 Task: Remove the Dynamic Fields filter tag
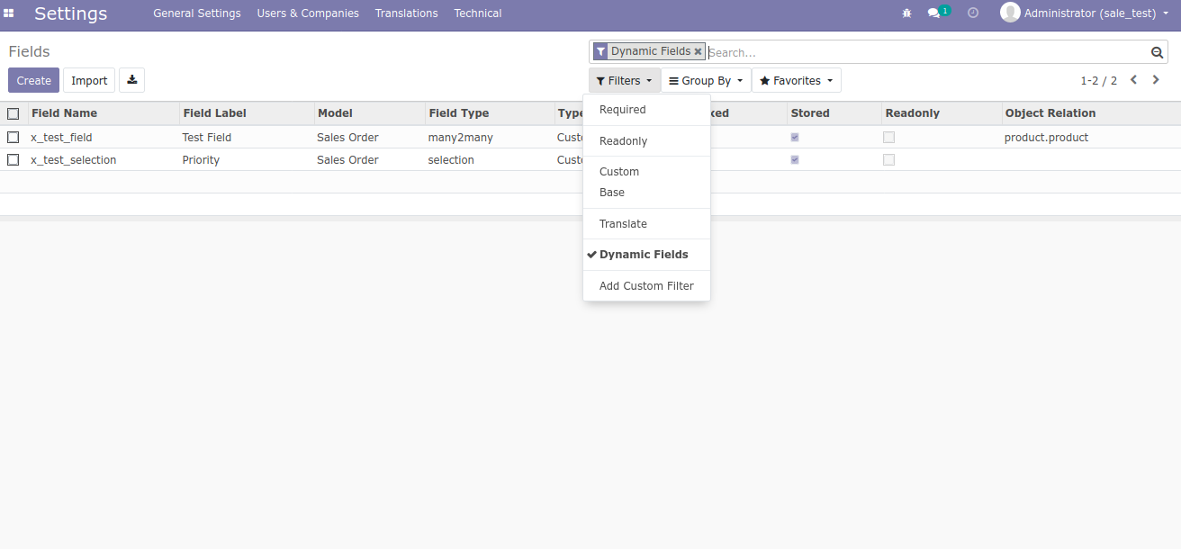click(x=698, y=52)
